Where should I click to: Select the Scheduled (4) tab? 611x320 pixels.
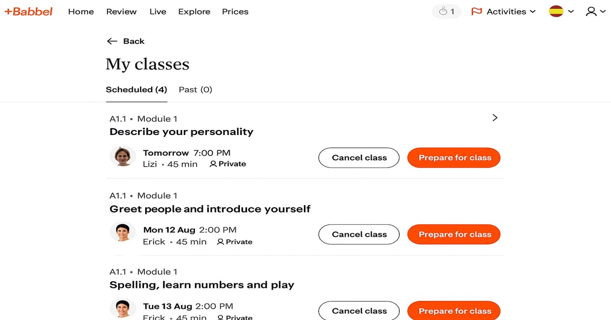[136, 90]
